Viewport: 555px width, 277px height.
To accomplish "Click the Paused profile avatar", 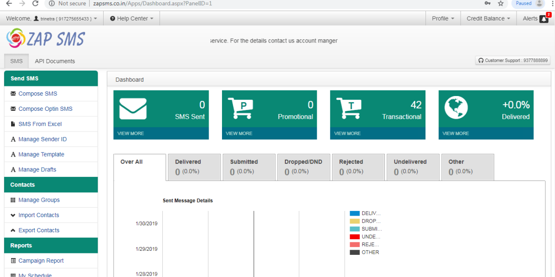I will pos(539,3).
